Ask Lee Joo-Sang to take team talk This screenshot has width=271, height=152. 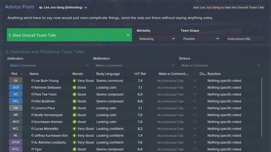229,8
